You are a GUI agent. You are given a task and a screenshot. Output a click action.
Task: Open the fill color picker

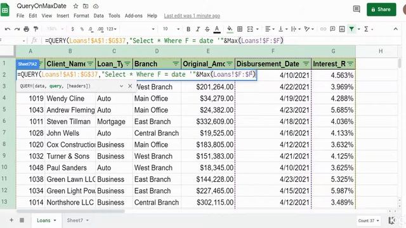(230, 29)
